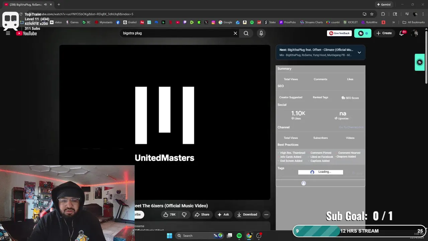Share the video
Screen dimensions: 428x241
(x=202, y=215)
